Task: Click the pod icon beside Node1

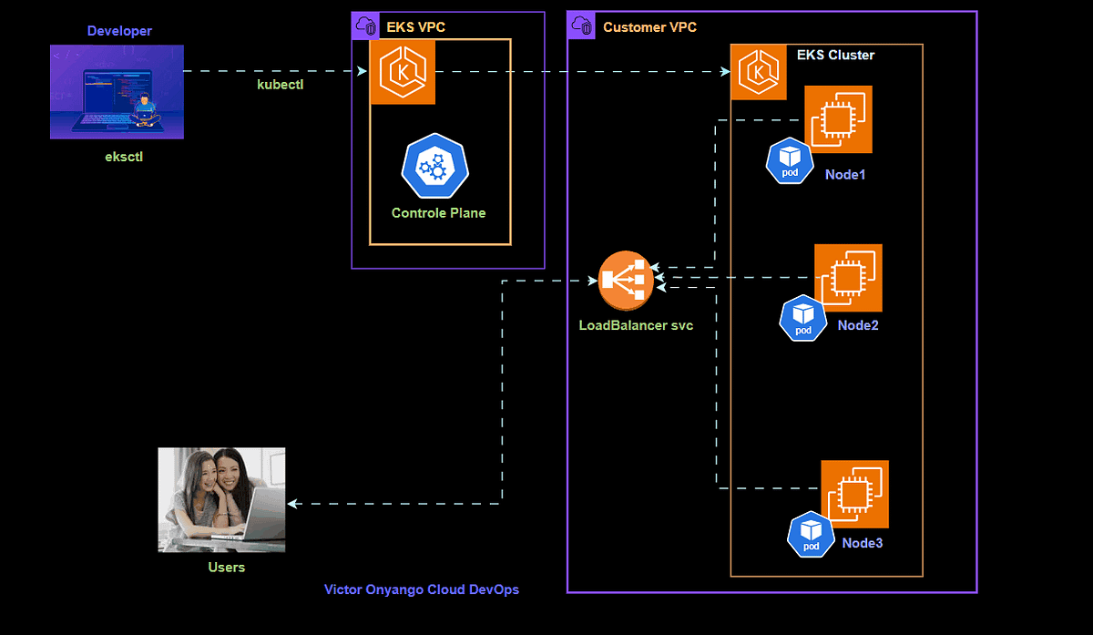Action: click(789, 160)
